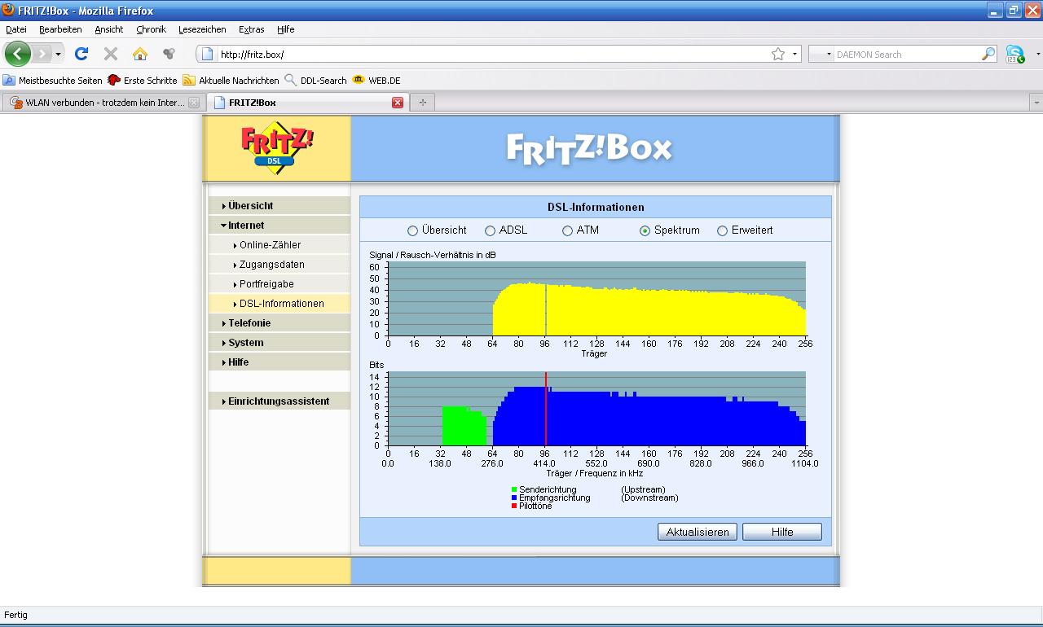Close the WLAN verbunden tab
Image resolution: width=1043 pixels, height=627 pixels.
(x=194, y=103)
